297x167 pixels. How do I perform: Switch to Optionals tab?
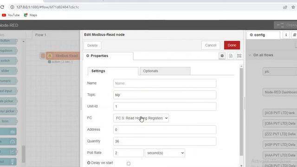165,71
